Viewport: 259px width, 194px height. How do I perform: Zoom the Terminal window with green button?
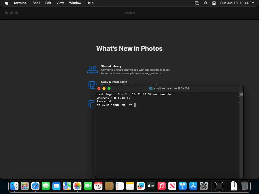(109, 88)
